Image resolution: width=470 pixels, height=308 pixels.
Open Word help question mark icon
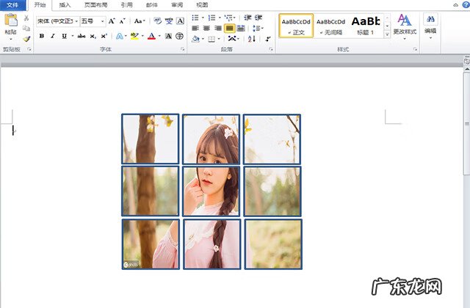pyautogui.click(x=465, y=4)
